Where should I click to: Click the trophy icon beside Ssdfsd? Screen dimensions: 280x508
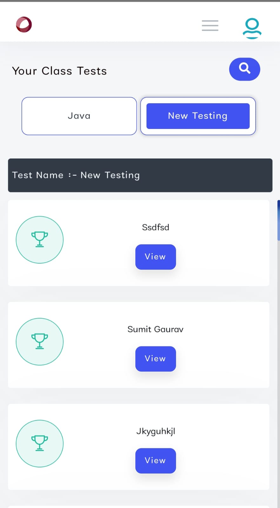(x=39, y=240)
